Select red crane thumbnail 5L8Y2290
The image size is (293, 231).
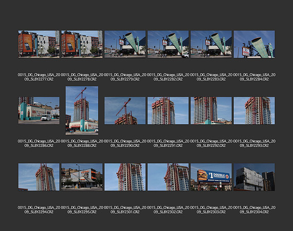[125, 110]
